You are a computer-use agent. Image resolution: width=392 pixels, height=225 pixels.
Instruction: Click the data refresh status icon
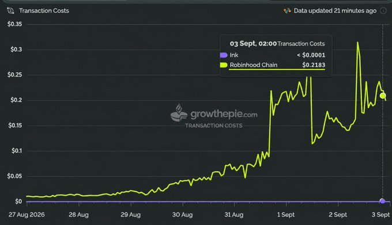click(287, 11)
